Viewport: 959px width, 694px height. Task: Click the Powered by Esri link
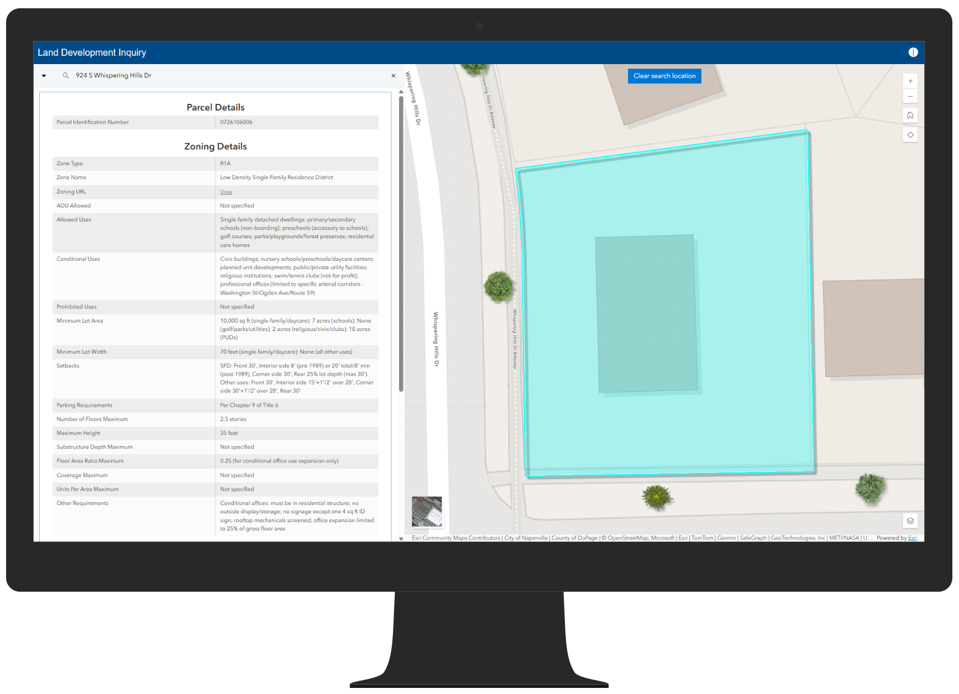913,538
